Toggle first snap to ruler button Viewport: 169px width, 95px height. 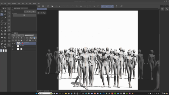(103, 6)
